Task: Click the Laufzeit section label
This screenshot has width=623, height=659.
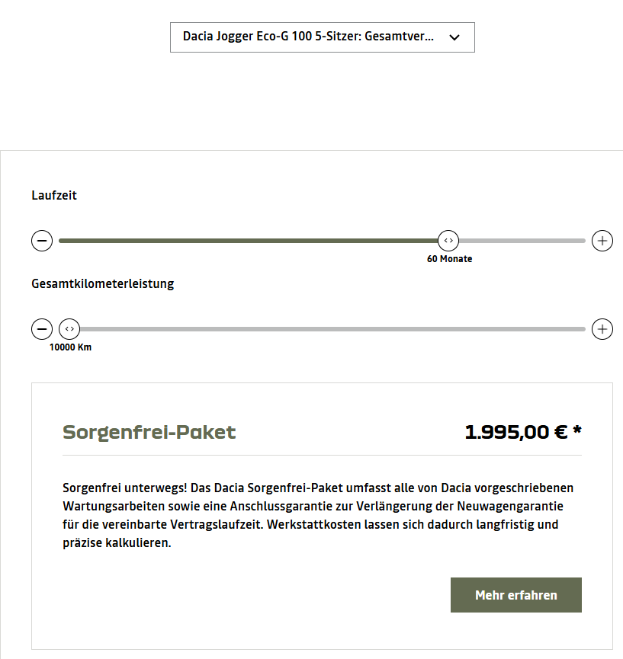Action: pyautogui.click(x=54, y=196)
